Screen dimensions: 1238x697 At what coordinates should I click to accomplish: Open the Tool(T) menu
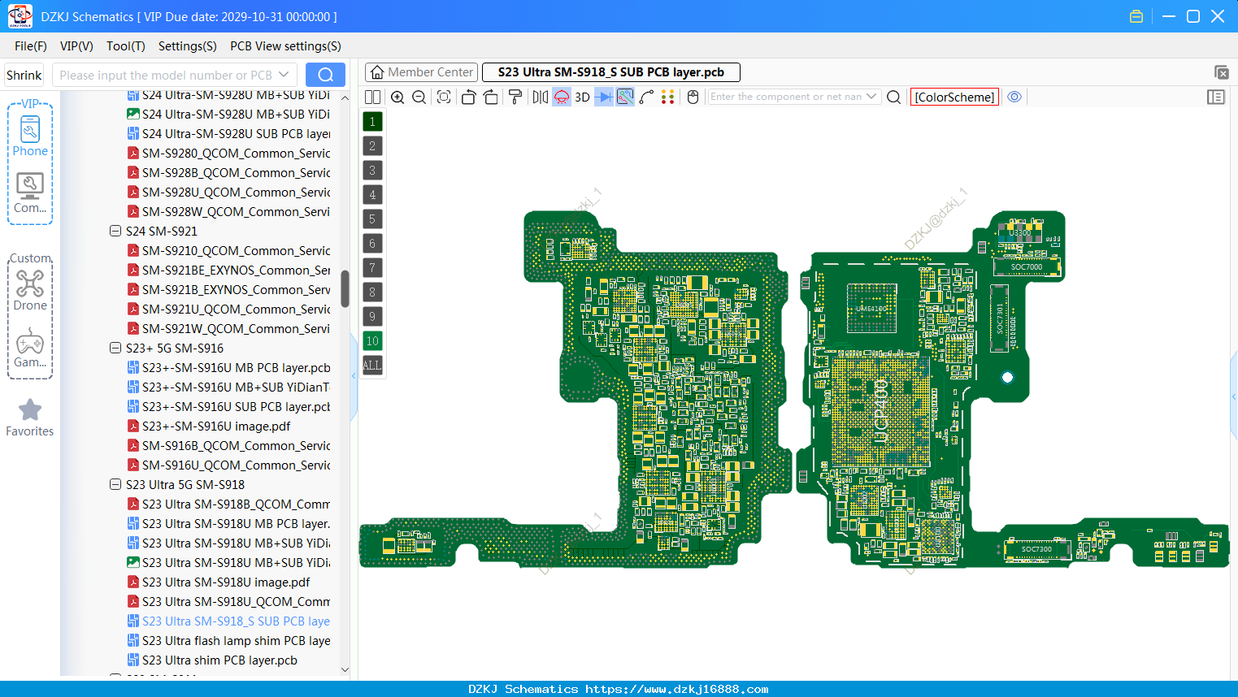[x=126, y=46]
